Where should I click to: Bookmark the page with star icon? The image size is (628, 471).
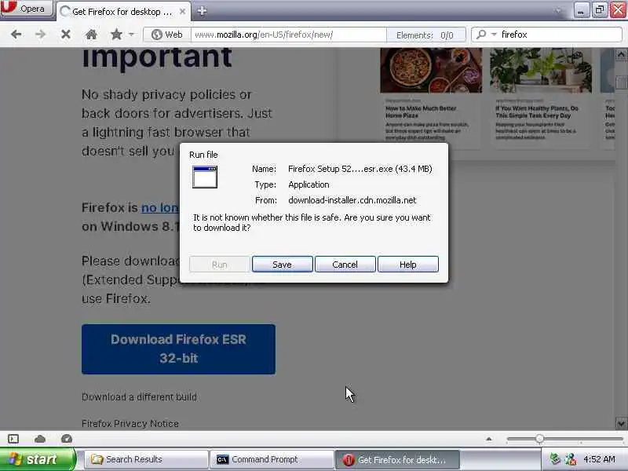[116, 35]
